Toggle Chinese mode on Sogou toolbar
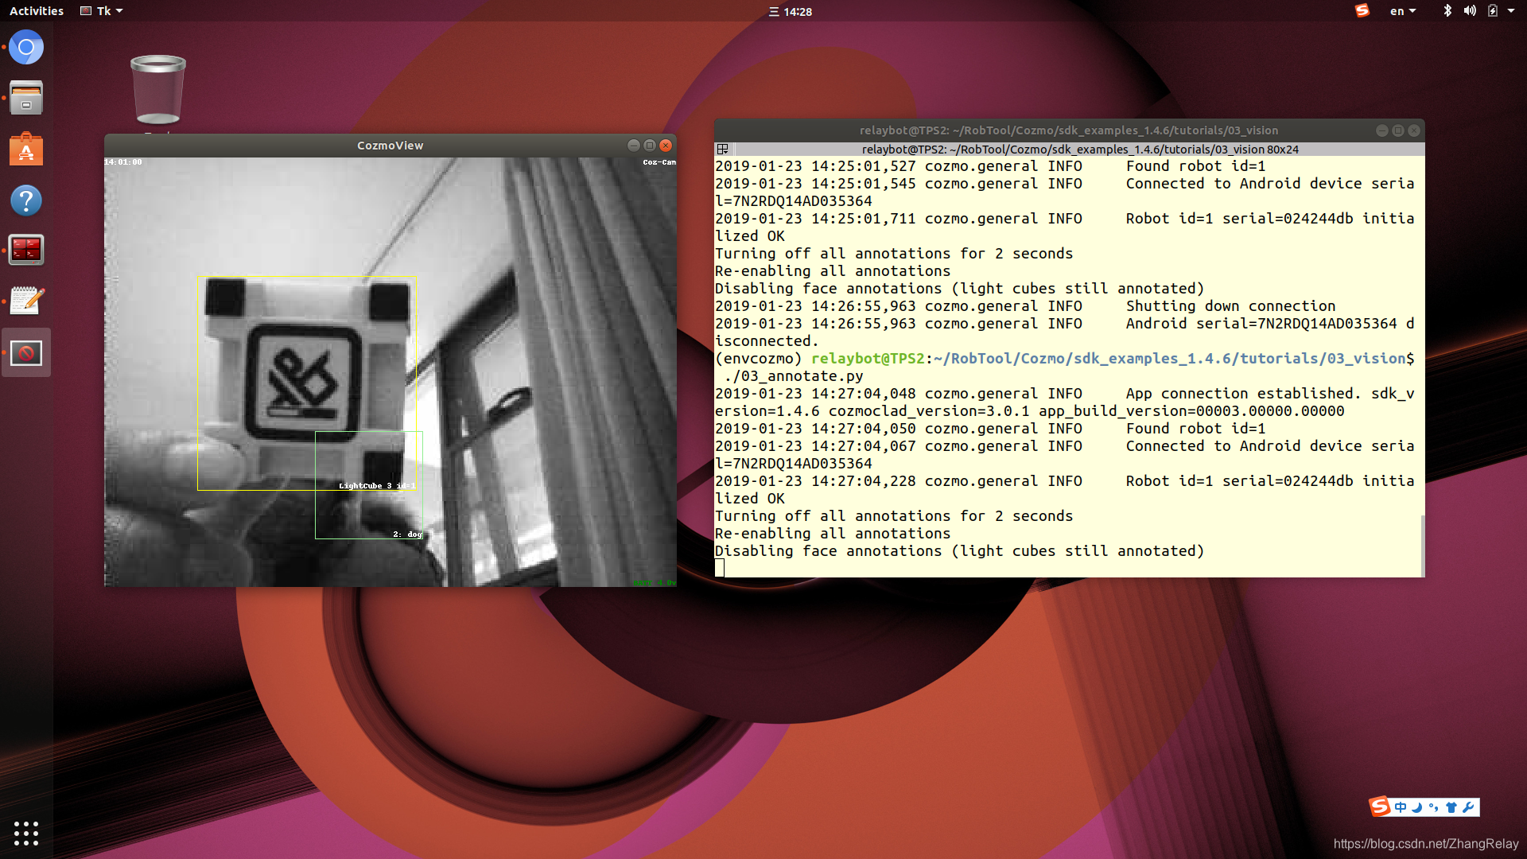1527x859 pixels. [1401, 807]
